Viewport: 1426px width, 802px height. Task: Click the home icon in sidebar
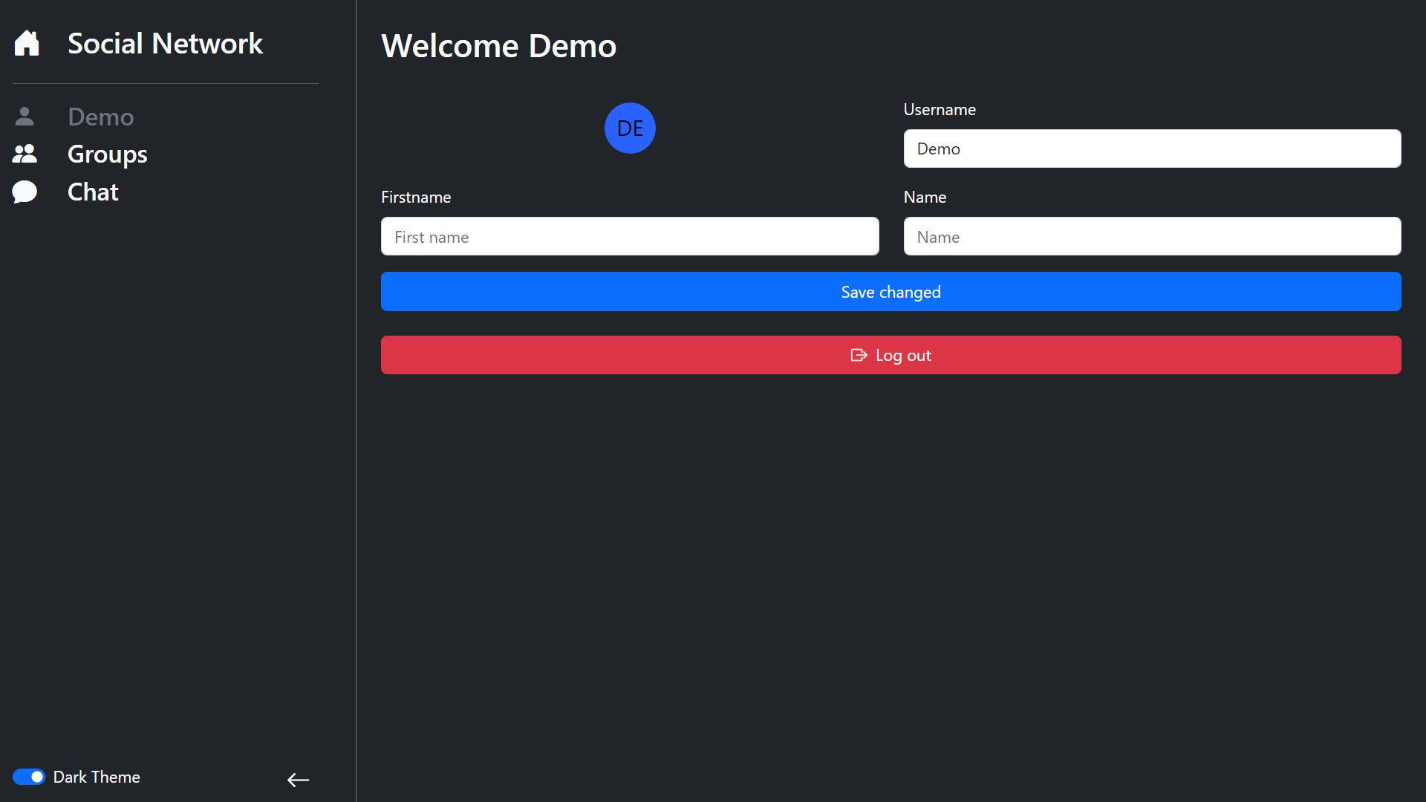(27, 43)
